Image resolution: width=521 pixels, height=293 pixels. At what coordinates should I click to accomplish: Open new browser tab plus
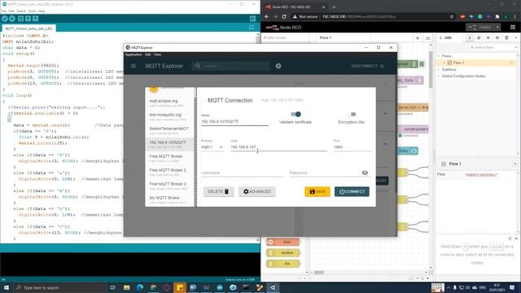point(334,7)
